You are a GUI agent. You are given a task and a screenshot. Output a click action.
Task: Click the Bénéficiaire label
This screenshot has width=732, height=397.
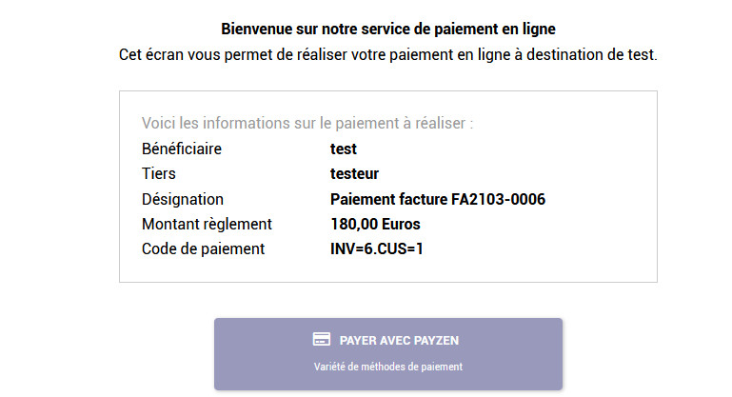coord(182,149)
